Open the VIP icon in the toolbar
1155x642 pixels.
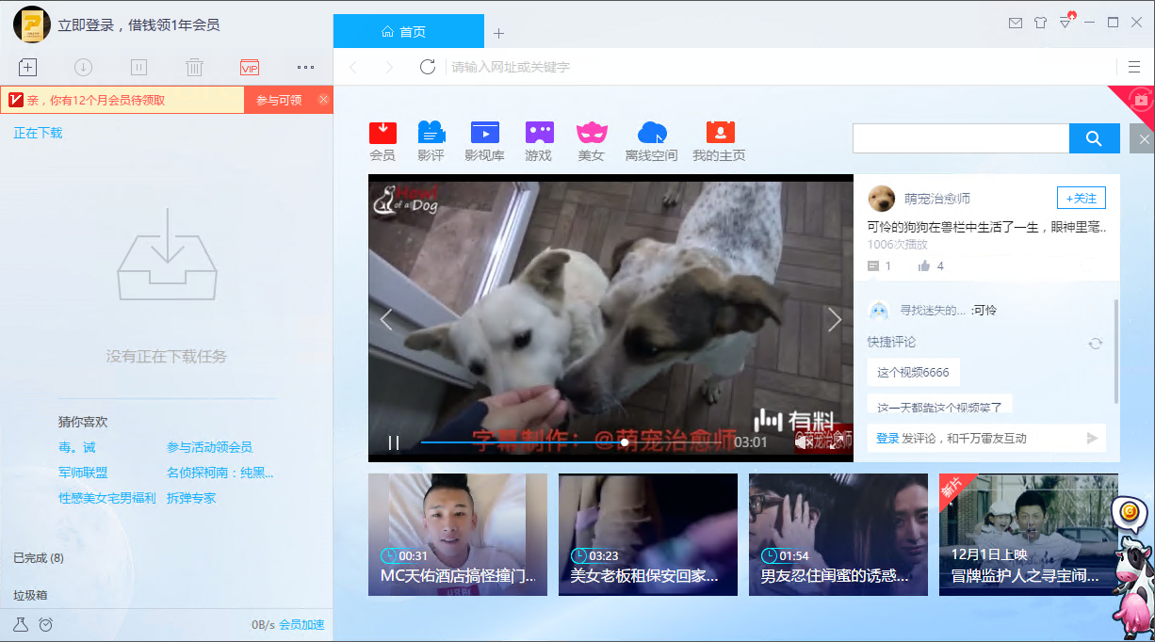click(250, 67)
